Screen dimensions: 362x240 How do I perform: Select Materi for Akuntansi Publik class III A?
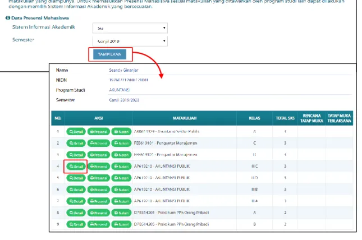[121, 201]
